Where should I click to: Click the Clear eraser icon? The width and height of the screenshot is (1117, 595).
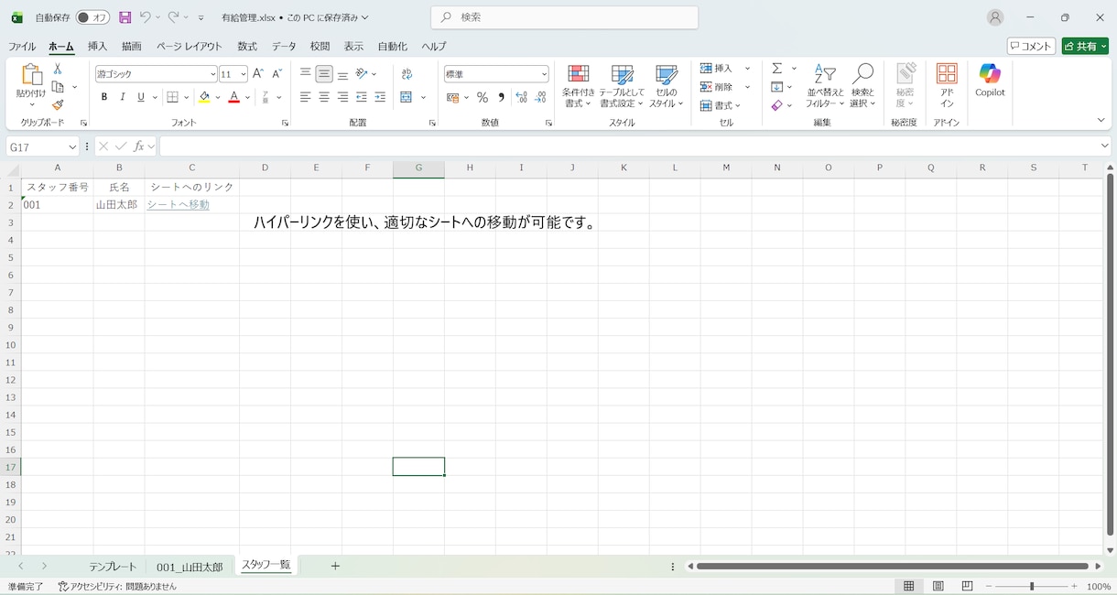(x=776, y=105)
